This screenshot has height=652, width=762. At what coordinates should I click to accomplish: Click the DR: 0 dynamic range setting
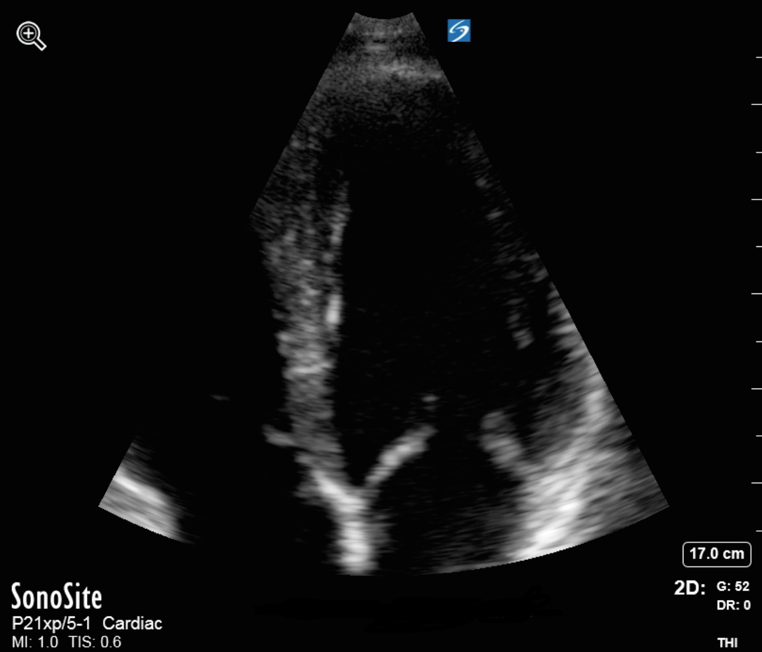click(733, 605)
